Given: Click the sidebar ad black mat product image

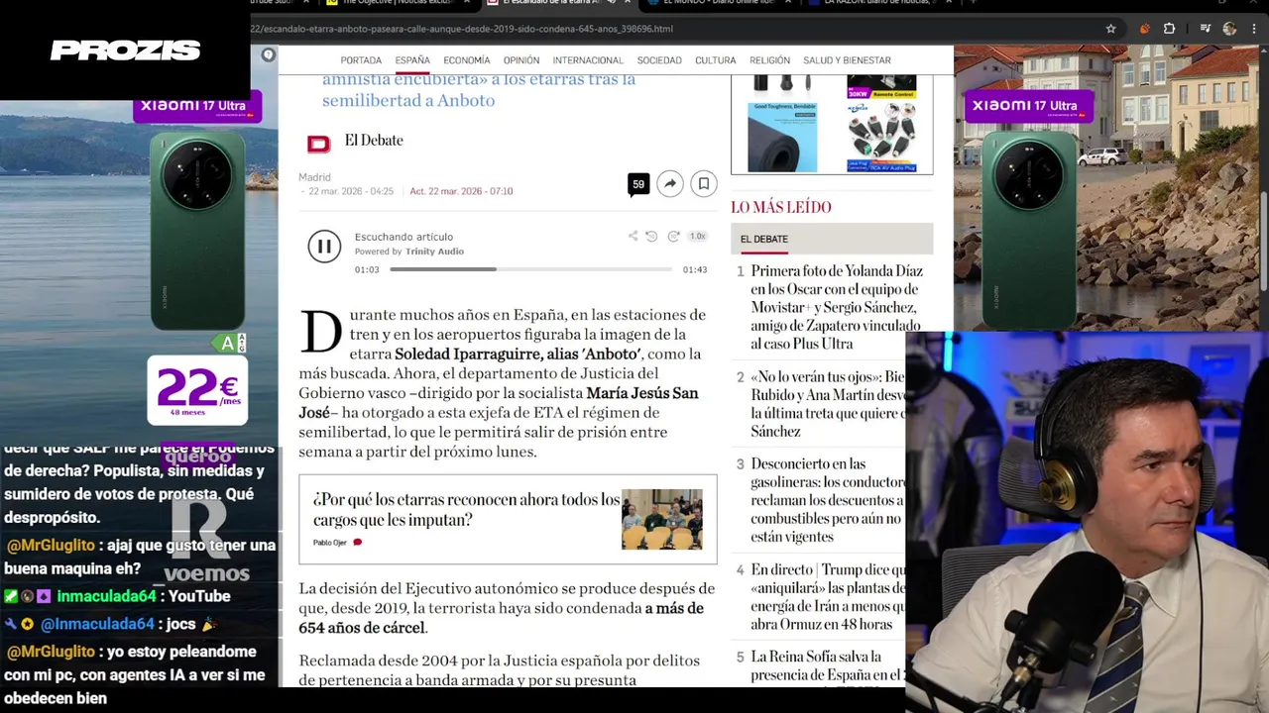Looking at the screenshot, I should click(x=782, y=139).
